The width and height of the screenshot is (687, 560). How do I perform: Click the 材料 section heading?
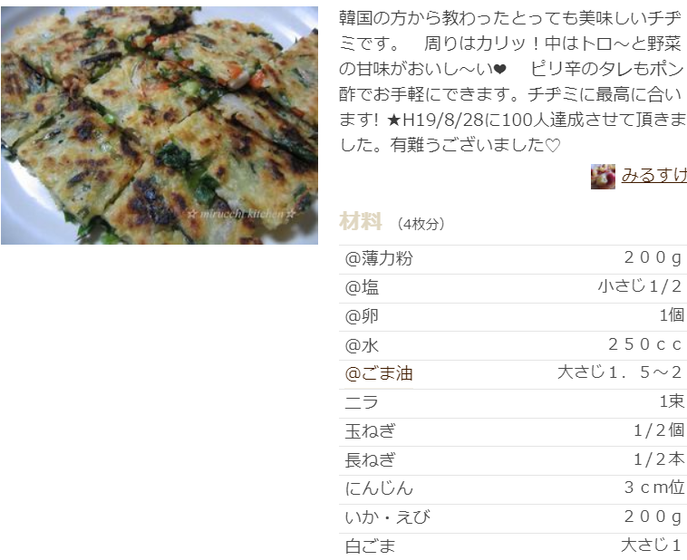coord(361,221)
